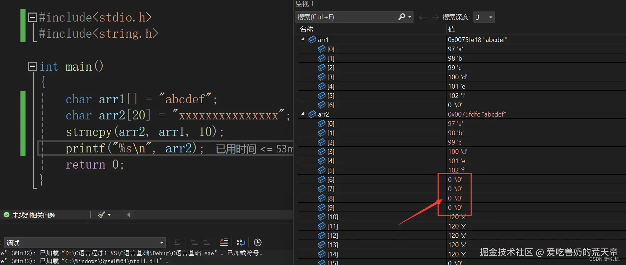Click value 97 'a' of arr1 [0]
This screenshot has width=626, height=265.
[455, 49]
